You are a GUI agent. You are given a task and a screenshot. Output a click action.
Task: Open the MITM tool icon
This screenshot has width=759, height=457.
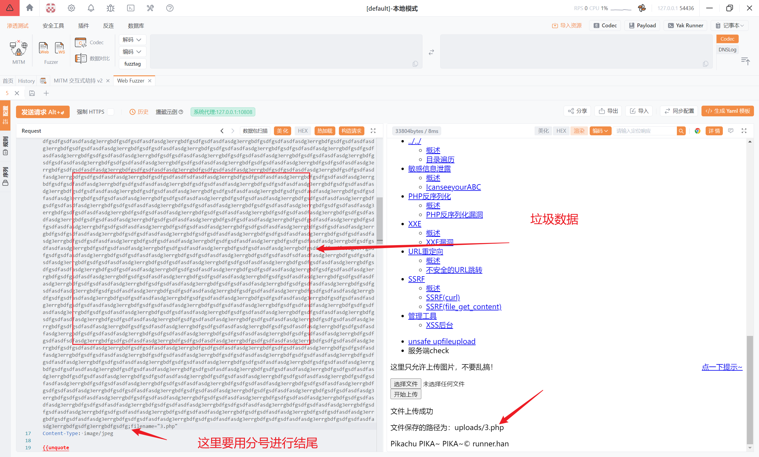pyautogui.click(x=18, y=49)
